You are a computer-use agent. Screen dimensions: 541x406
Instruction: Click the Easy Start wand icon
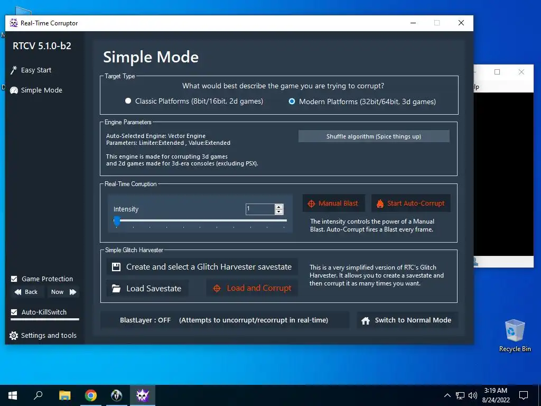(x=13, y=70)
